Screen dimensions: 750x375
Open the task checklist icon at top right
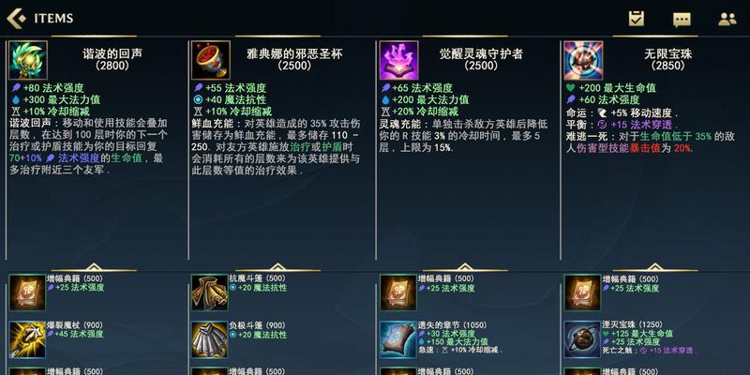pyautogui.click(x=637, y=19)
